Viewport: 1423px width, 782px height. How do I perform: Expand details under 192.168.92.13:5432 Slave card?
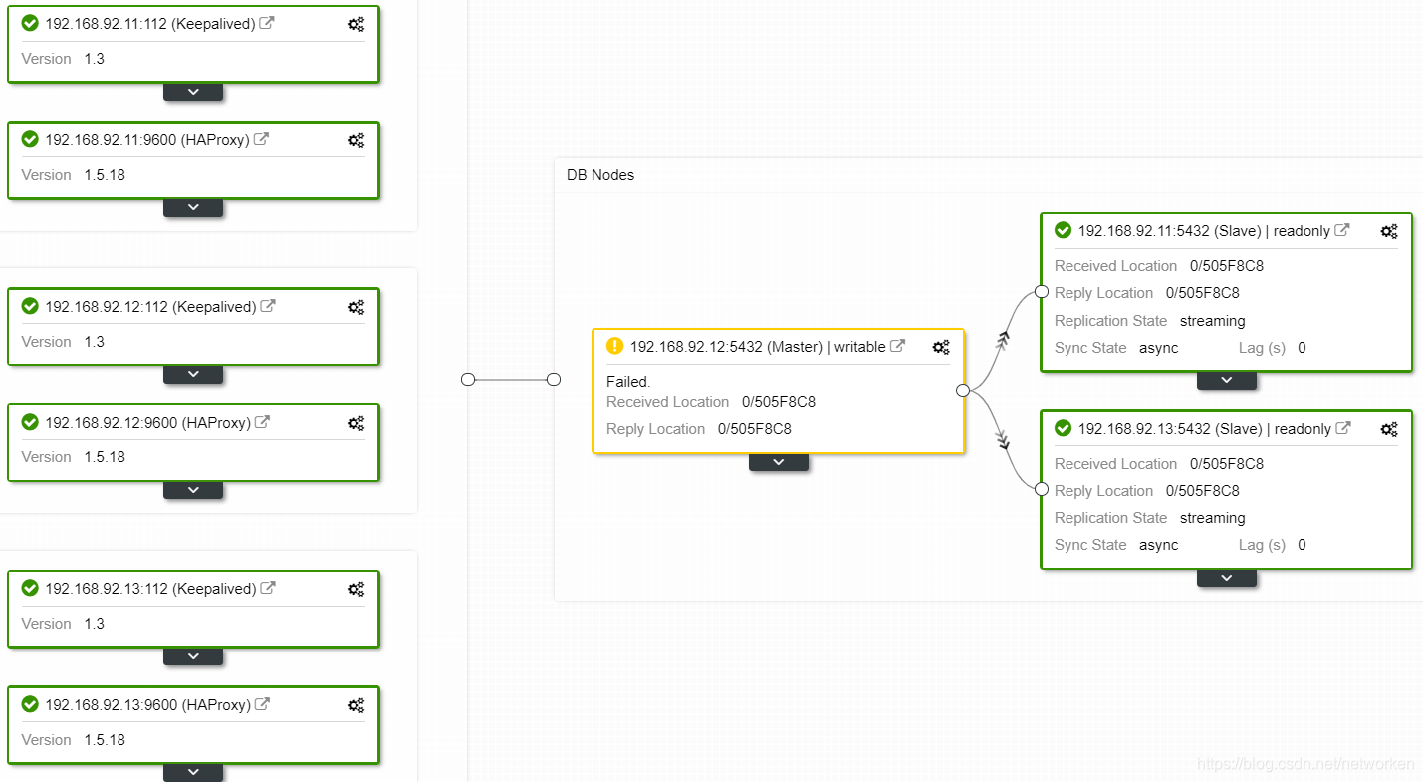click(x=1227, y=578)
